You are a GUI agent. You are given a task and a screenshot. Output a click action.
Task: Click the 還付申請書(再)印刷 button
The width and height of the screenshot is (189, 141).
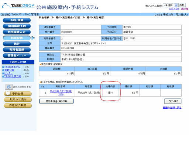point(56,101)
